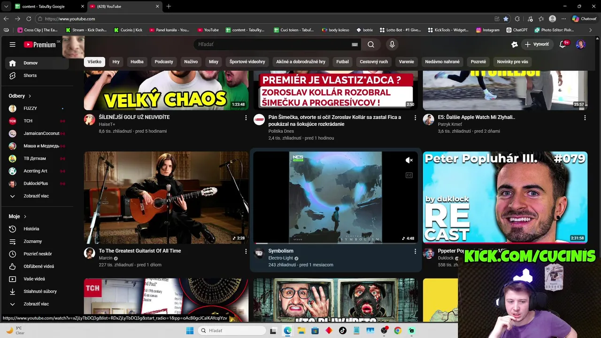Focus the Hľadať search field
601x338 pixels.
click(272, 45)
